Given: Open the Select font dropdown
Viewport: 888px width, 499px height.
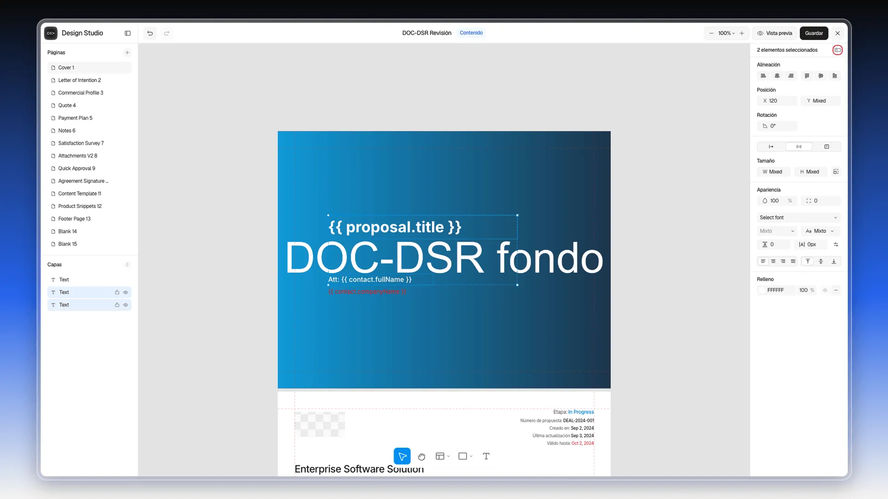Looking at the screenshot, I should (x=798, y=218).
